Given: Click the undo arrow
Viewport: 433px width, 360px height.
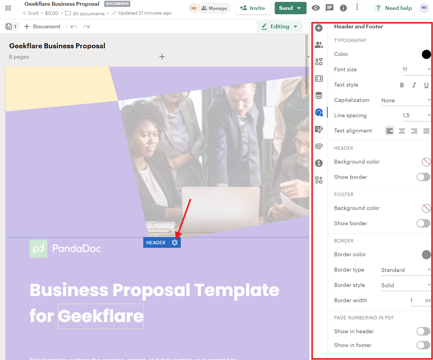Looking at the screenshot, I should 74,26.
